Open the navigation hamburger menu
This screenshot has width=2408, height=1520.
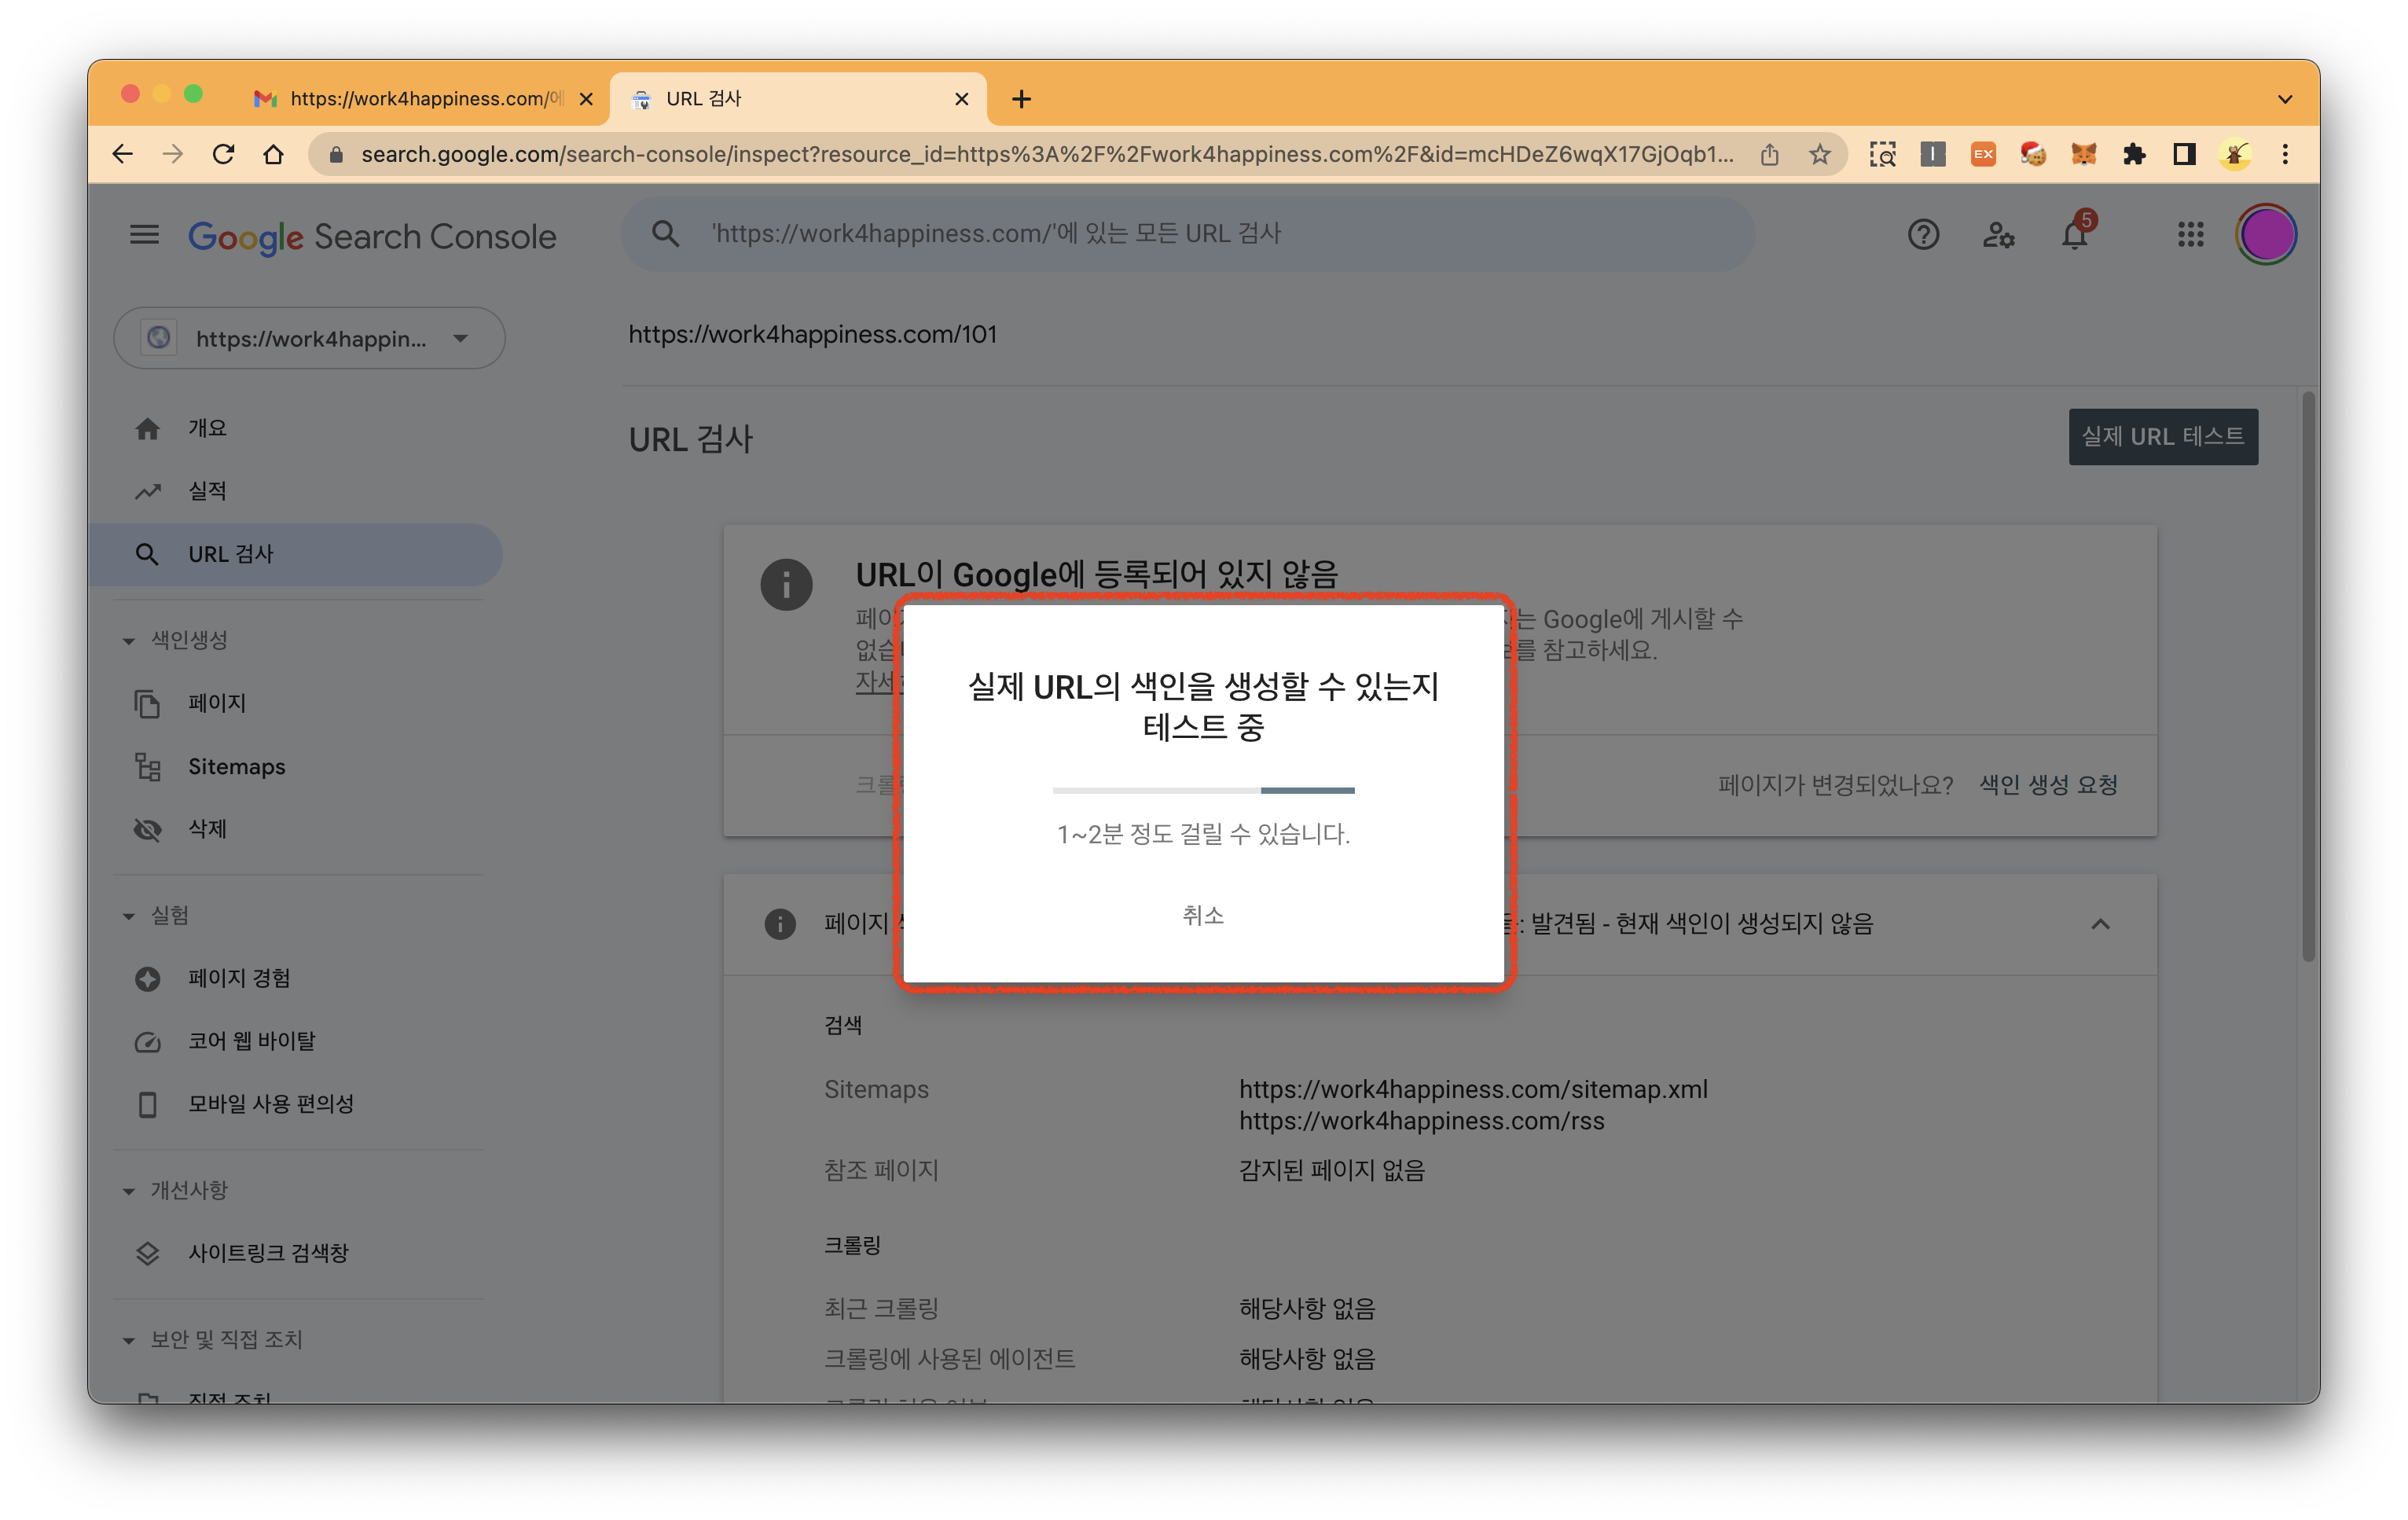pos(144,234)
